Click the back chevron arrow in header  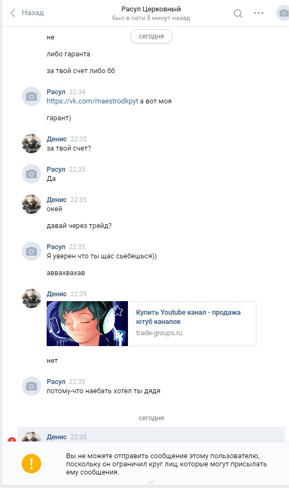[13, 13]
